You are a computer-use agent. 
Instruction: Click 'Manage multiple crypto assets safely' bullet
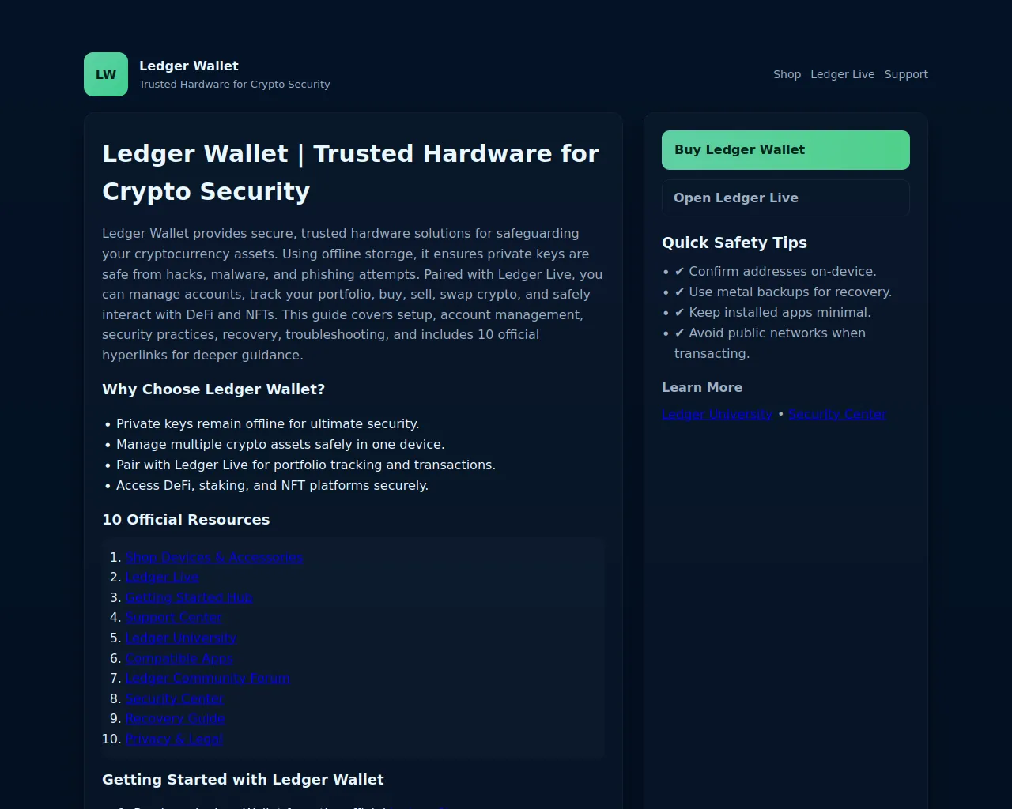(281, 445)
